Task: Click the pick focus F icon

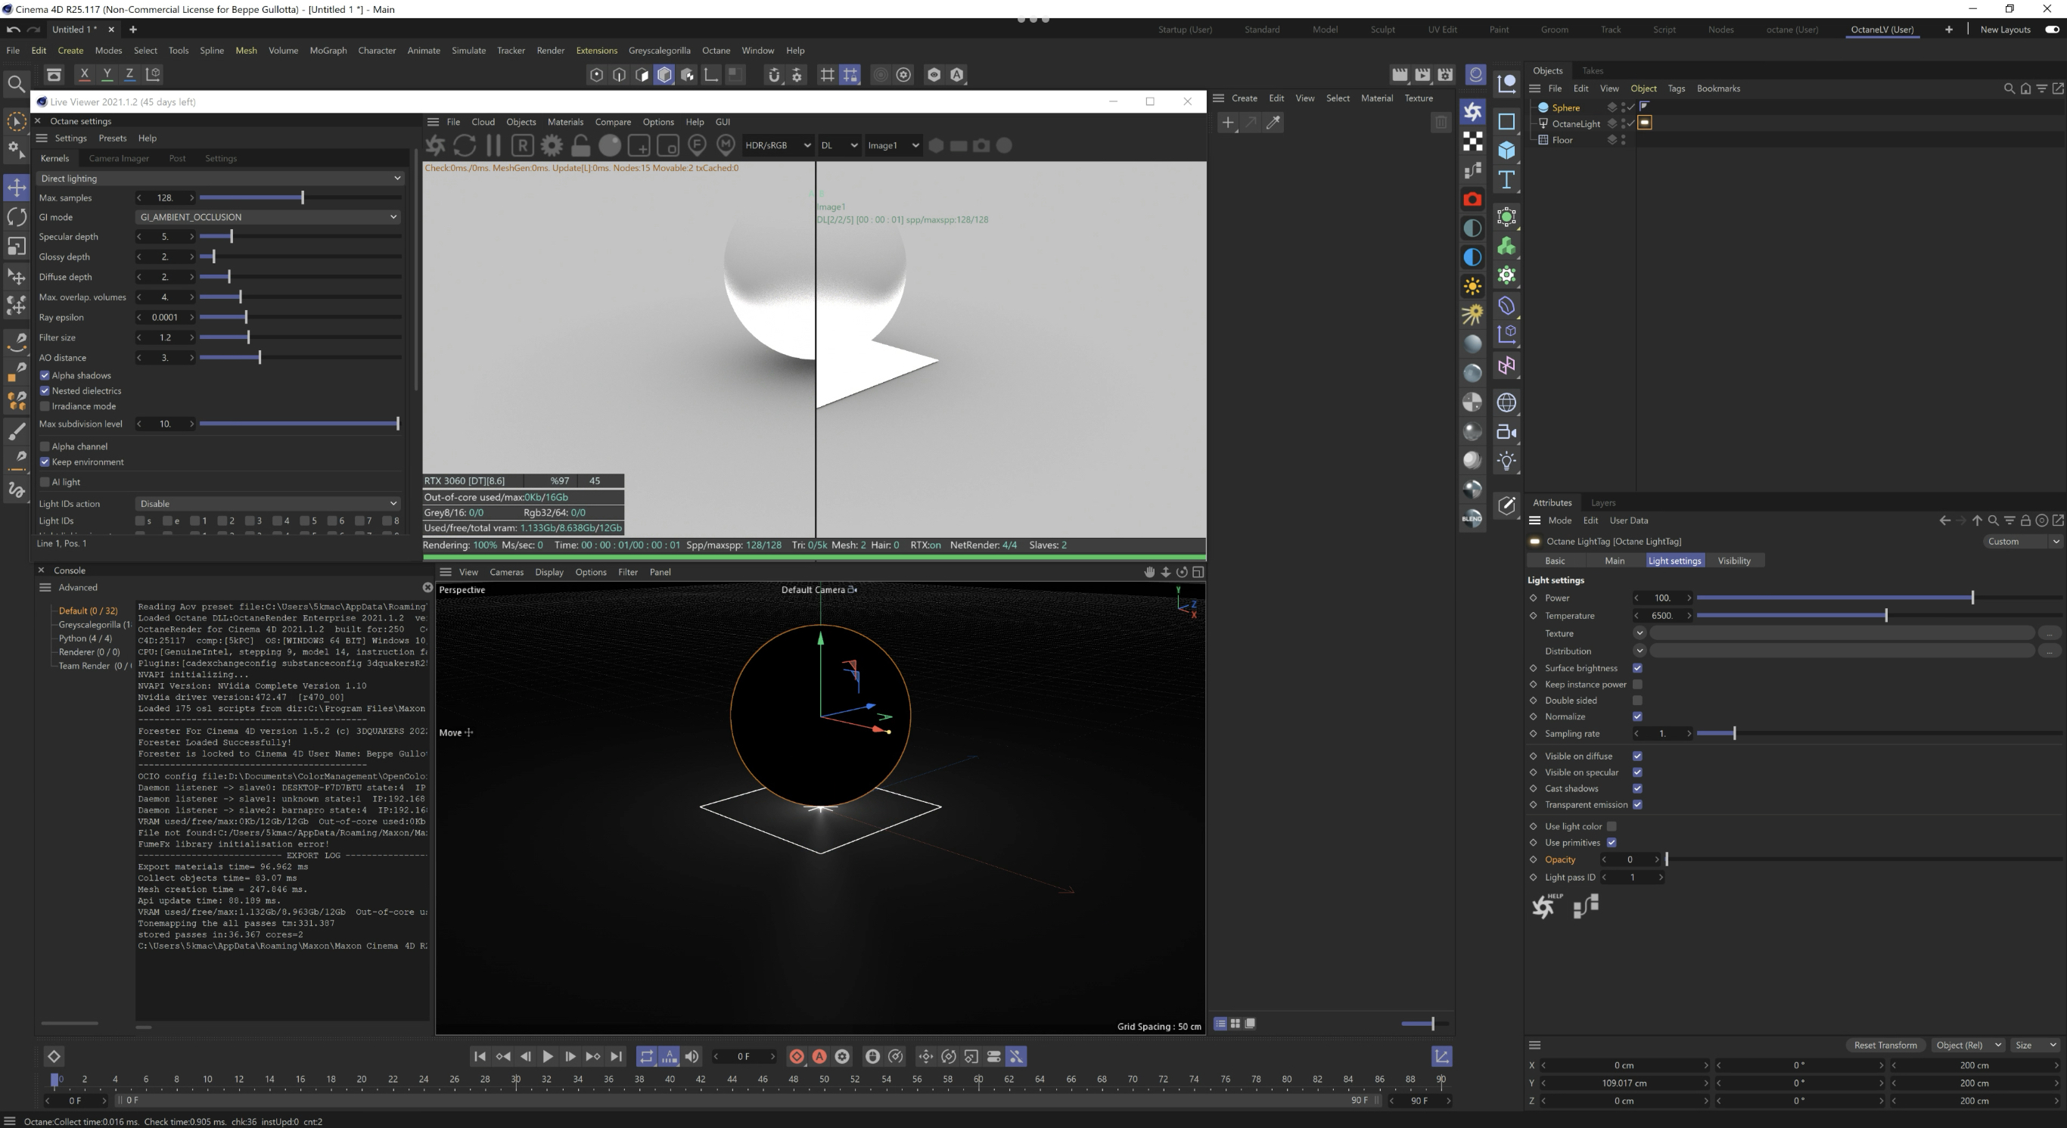Action: click(697, 145)
